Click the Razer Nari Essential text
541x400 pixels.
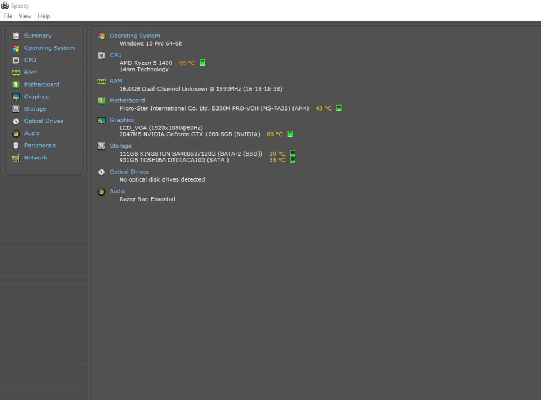147,199
